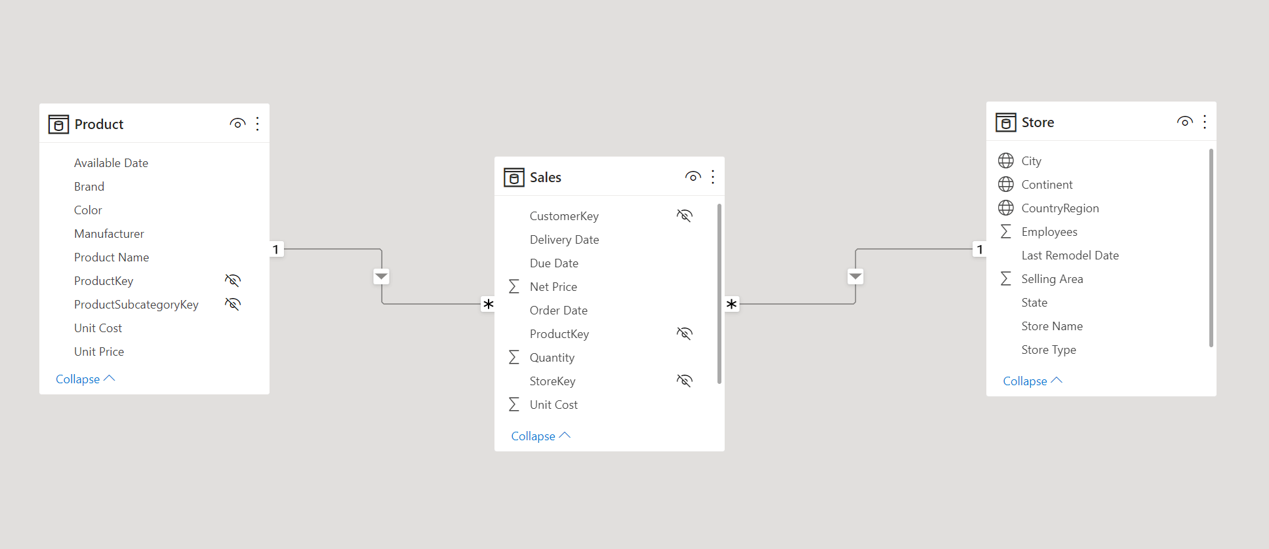Click the sigma icon beside Employees
The image size is (1269, 549).
click(x=1005, y=231)
